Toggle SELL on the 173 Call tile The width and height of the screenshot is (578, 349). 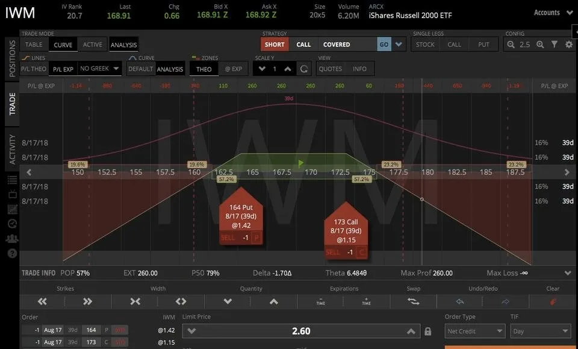click(x=333, y=253)
